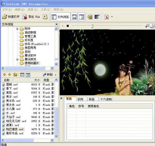Expand the 腾讯游戏 folder tree node

[x=17, y=59]
